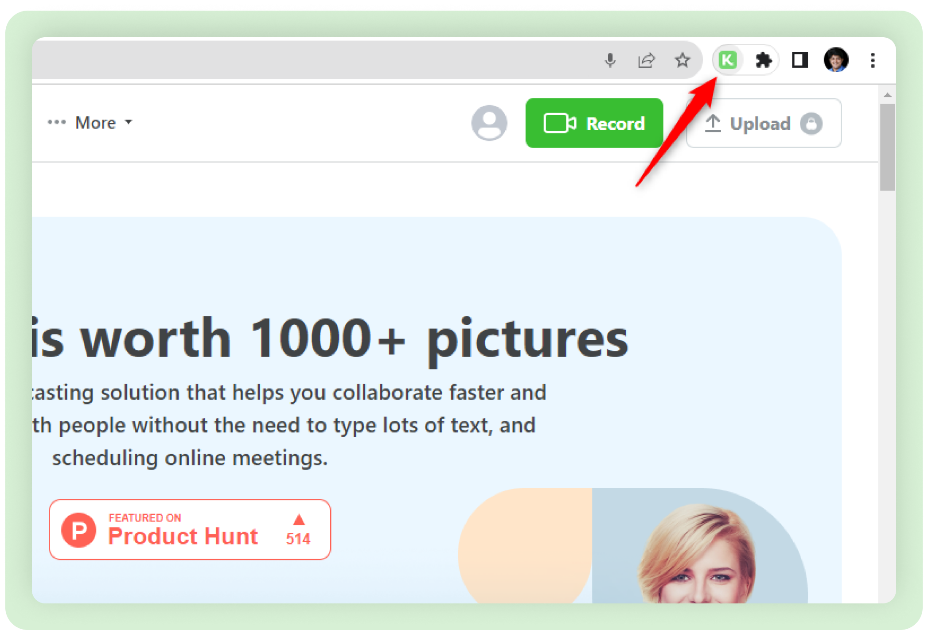Open the Chrome profile avatar

click(836, 60)
